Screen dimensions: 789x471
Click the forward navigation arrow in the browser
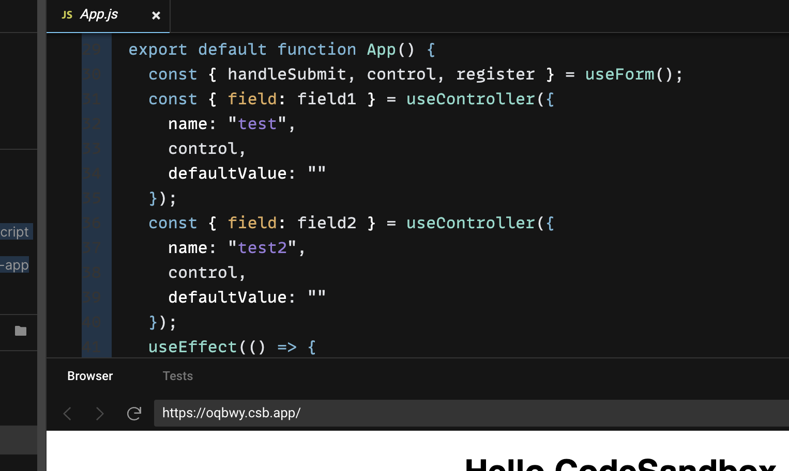[100, 413]
